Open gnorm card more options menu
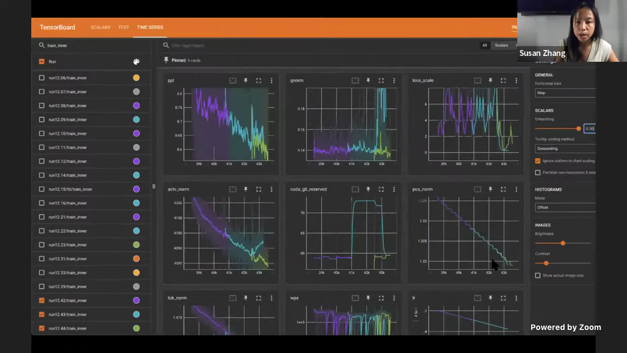 pos(394,80)
